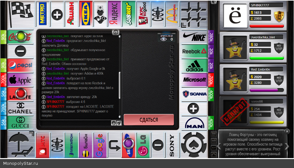Close the Ловец Фортуны tip panel

point(287,132)
